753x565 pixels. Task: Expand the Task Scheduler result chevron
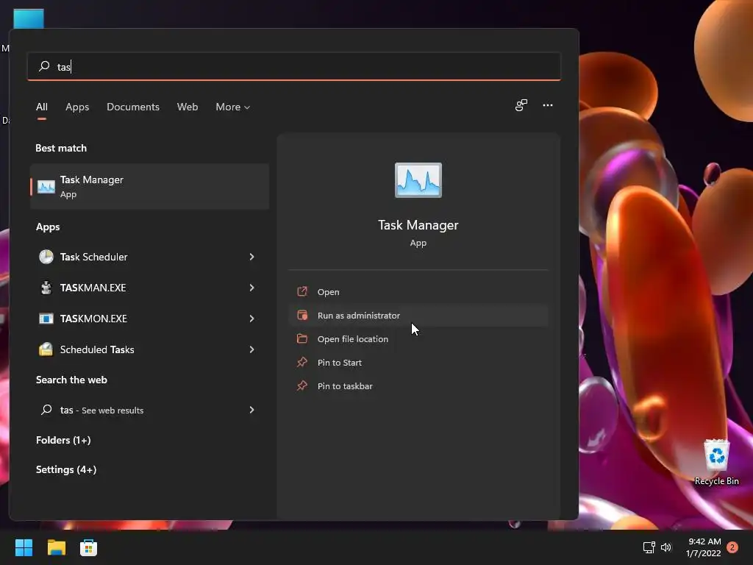coord(251,257)
